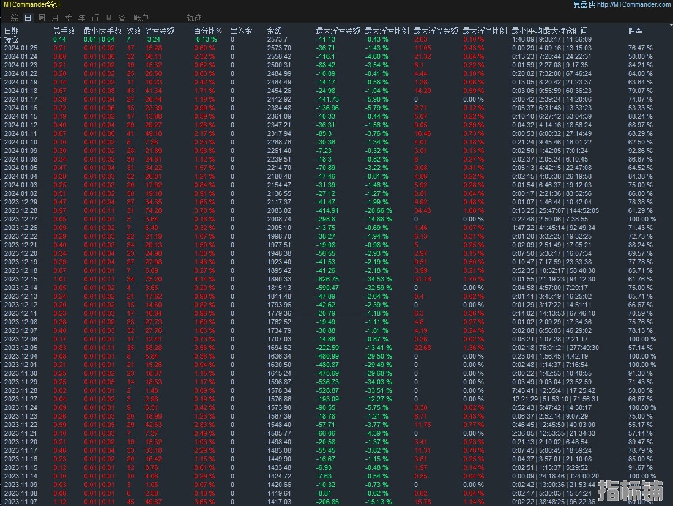Select the 2024.01.19 date row
This screenshot has height=506, width=673.
point(336,82)
